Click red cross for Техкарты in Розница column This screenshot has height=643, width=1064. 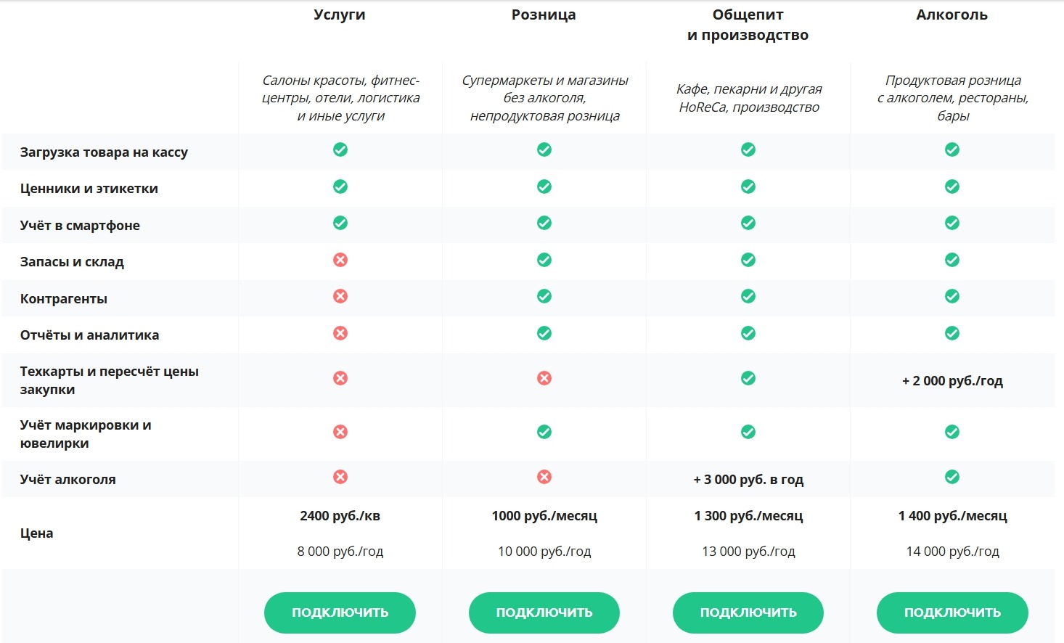pyautogui.click(x=544, y=378)
